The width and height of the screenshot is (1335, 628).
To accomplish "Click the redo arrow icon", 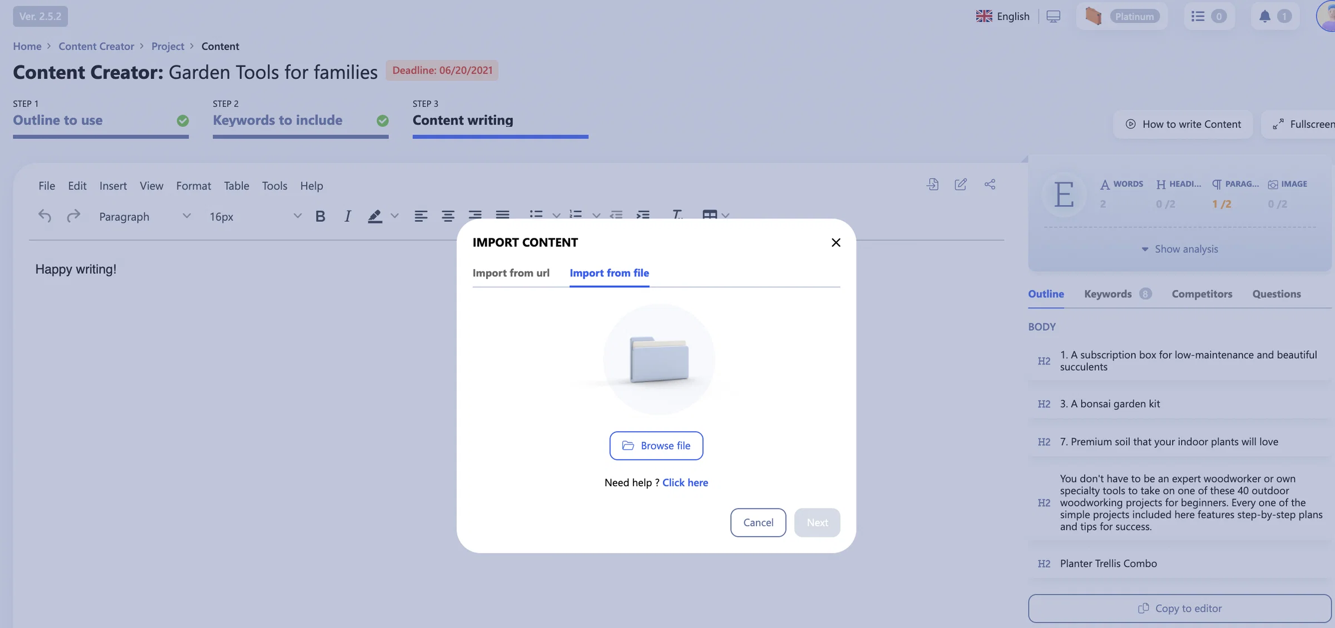I will pos(73,216).
